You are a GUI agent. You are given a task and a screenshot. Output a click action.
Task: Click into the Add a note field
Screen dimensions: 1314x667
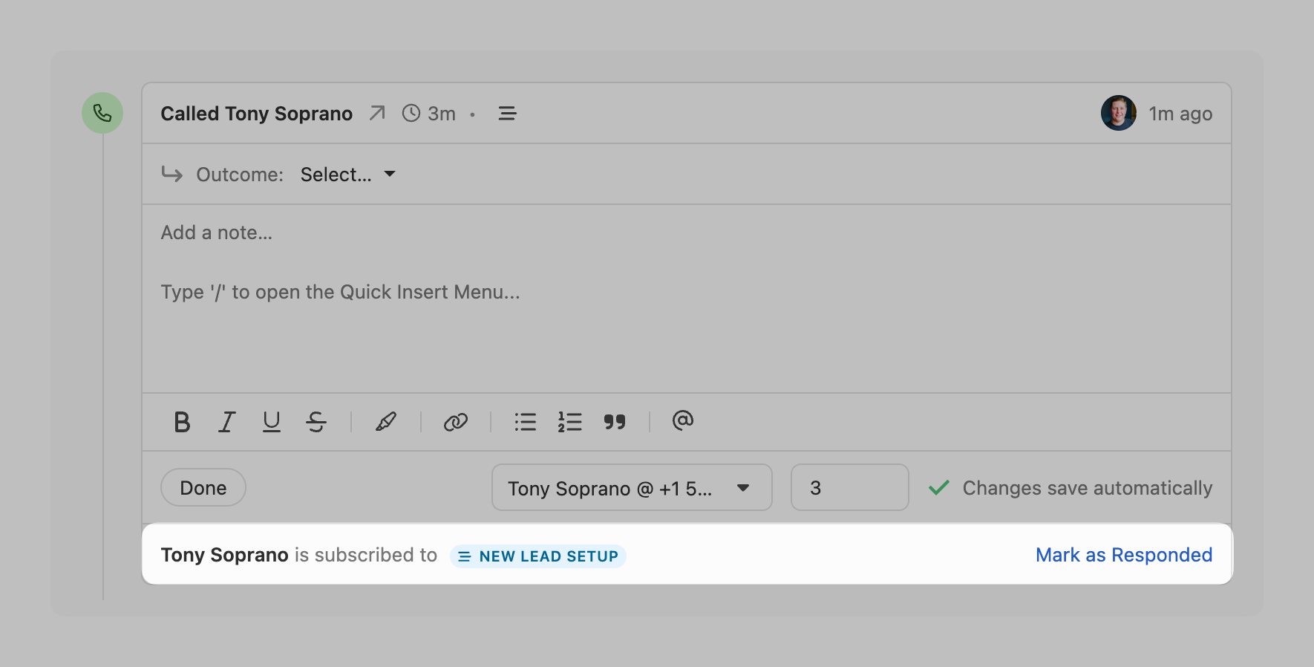click(686, 299)
